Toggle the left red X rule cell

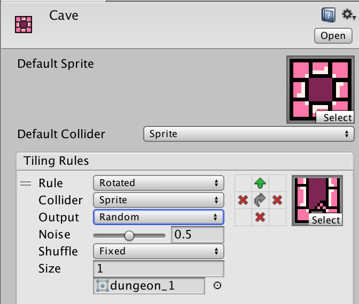coord(243,200)
